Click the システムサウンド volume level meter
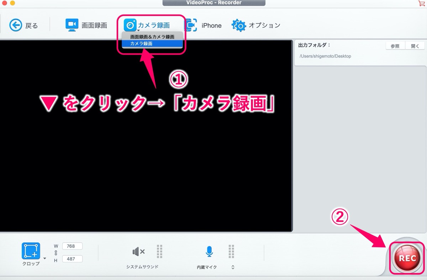 point(159,251)
